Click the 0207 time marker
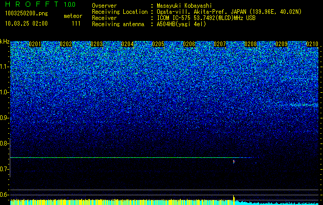Screen dimensions: 323x205 (x=220, y=44)
